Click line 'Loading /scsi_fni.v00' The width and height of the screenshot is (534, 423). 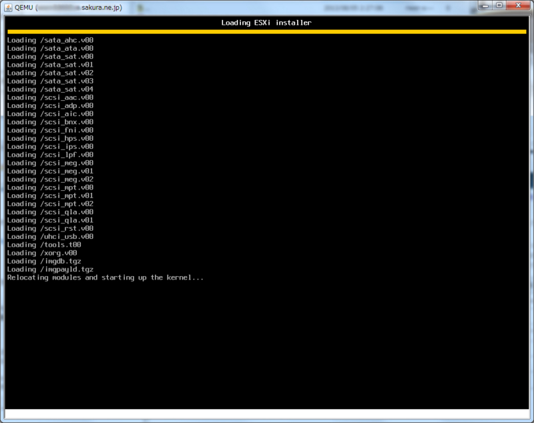click(50, 130)
